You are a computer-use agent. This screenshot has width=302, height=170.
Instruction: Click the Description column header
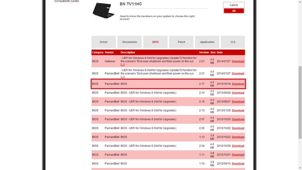pos(128,52)
